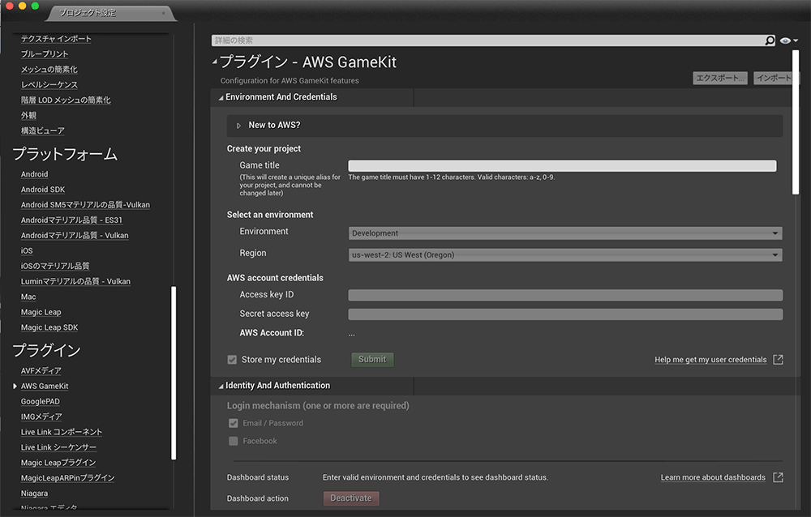Screen dimensions: 811x517
Task: Open Learn more about dashboards link
Action: (x=713, y=477)
